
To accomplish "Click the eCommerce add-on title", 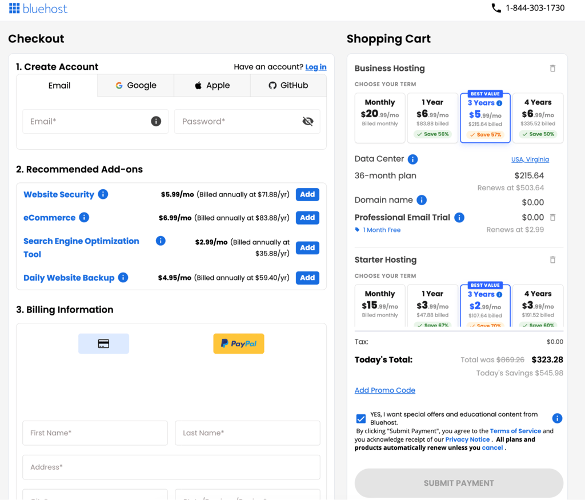I will pyautogui.click(x=49, y=218).
